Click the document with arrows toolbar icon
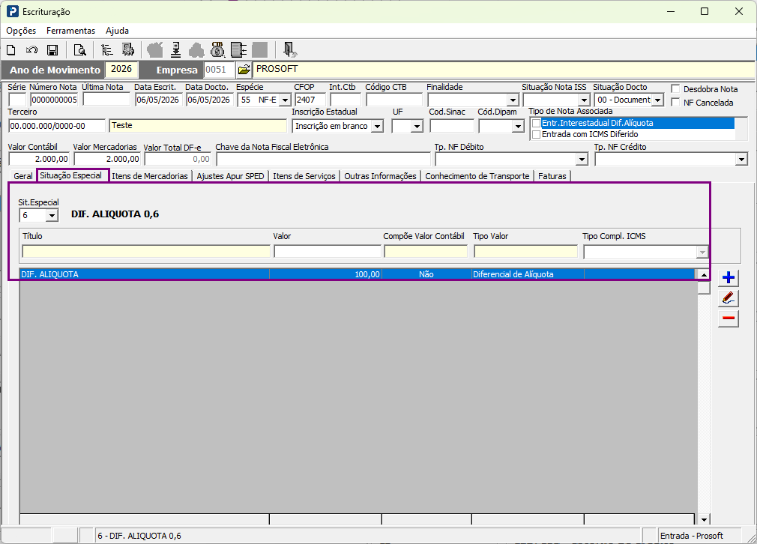 tap(239, 49)
